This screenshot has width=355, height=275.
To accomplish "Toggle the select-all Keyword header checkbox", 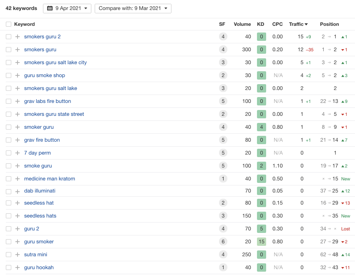I will point(9,24).
